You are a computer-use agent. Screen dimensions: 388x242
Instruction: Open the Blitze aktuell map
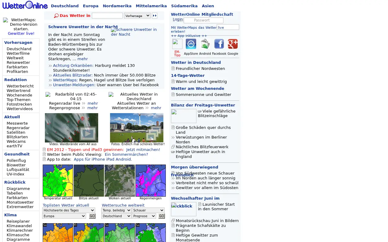(x=89, y=181)
